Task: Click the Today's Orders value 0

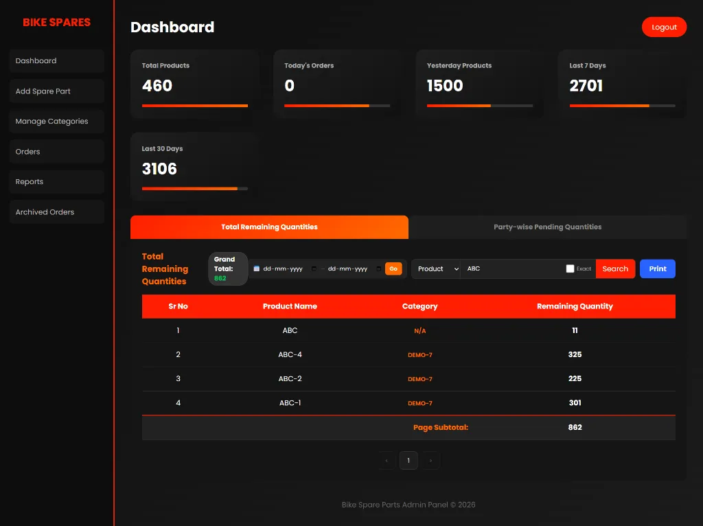Action: (x=289, y=86)
